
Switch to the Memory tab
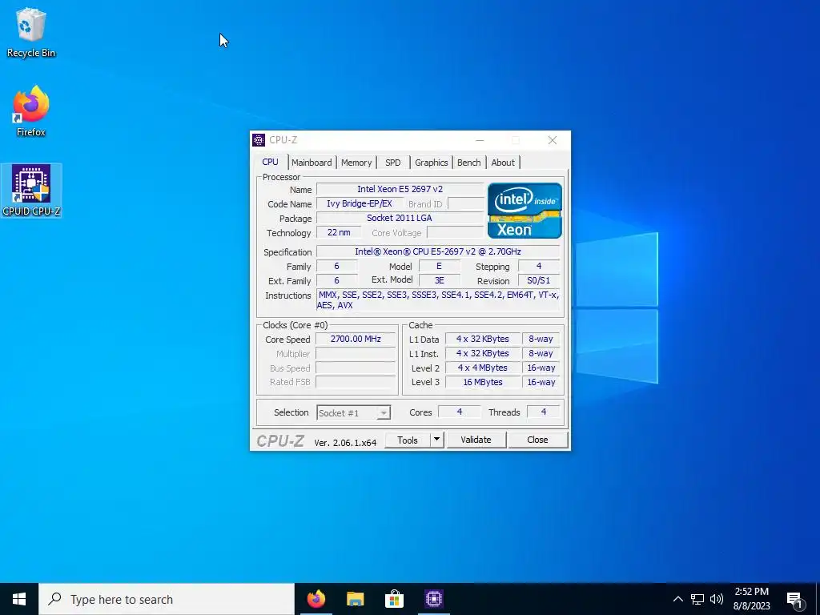356,163
